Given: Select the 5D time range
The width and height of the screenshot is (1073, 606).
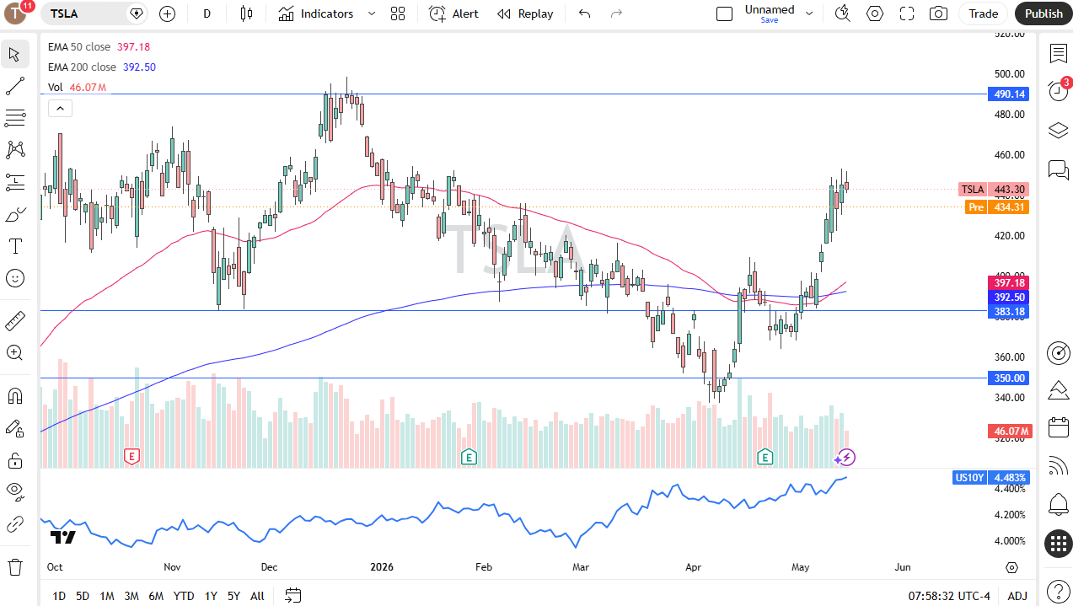Looking at the screenshot, I should [83, 596].
